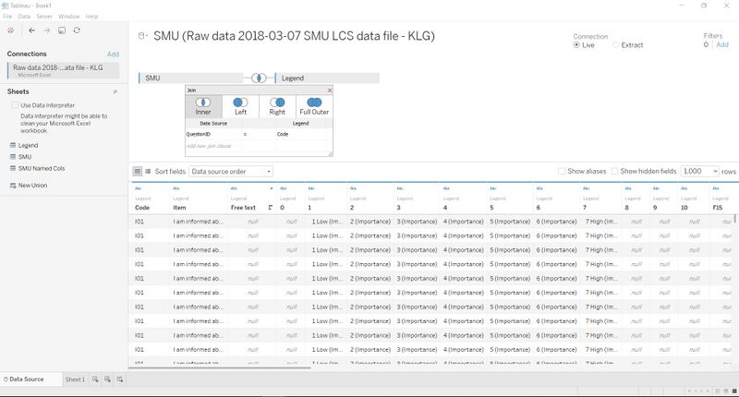Open the join operator equals dropdown

tap(259, 134)
